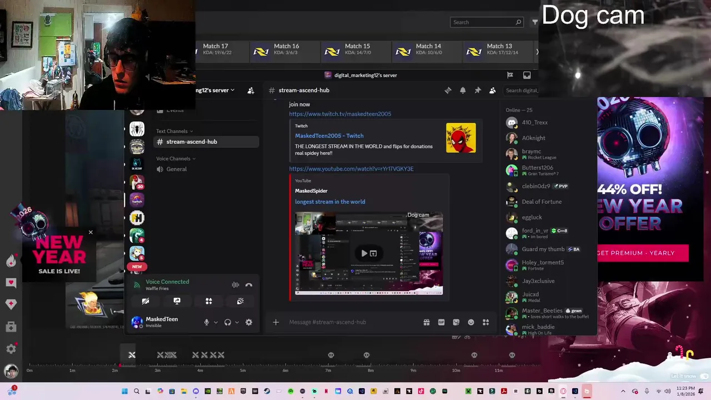Click the flame icon in left sidebar
Image resolution: width=711 pixels, height=400 pixels.
(11, 261)
